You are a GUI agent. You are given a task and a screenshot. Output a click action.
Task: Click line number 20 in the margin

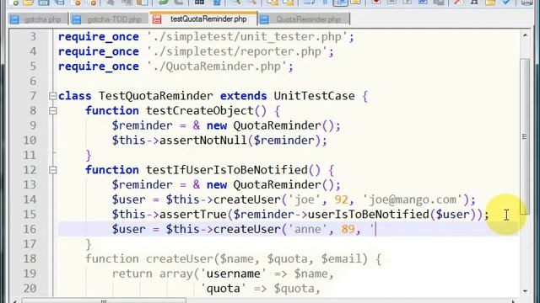click(30, 288)
